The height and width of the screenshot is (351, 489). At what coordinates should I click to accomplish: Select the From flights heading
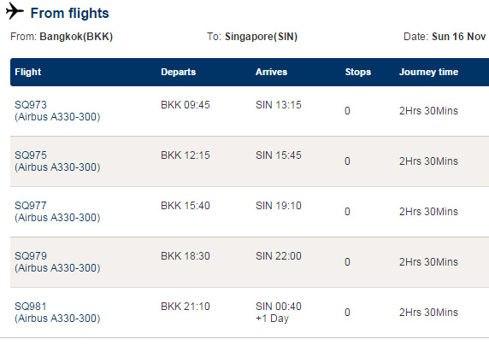pos(69,14)
